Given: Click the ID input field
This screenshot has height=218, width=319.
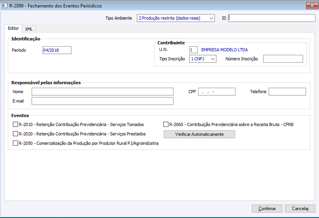Looking at the screenshot, I should (x=271, y=18).
